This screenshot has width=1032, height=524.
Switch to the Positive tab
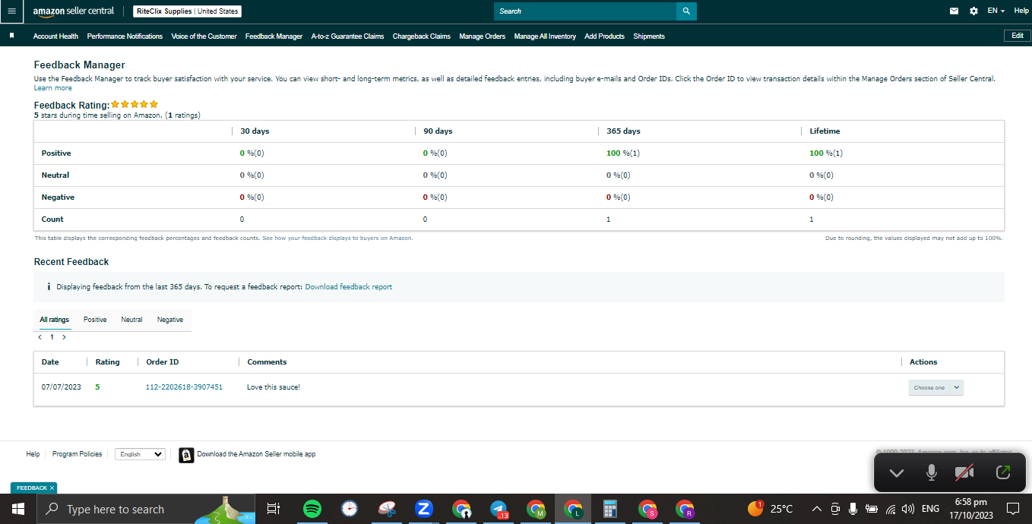[x=95, y=320]
